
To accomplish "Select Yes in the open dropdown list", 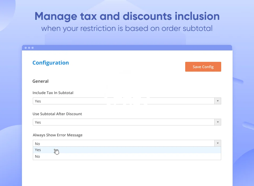I will (x=38, y=150).
